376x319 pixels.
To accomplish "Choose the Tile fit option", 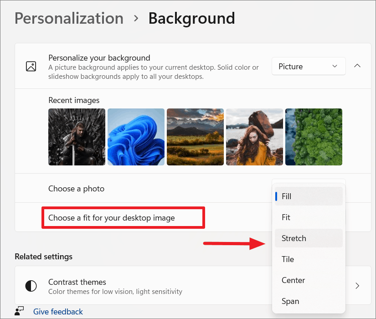I will point(309,259).
